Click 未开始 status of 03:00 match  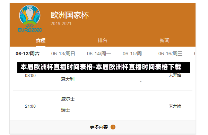(x=175, y=75)
